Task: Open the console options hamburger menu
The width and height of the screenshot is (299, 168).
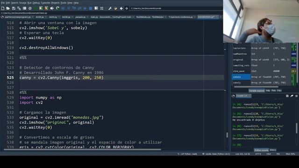Action: click(x=296, y=96)
